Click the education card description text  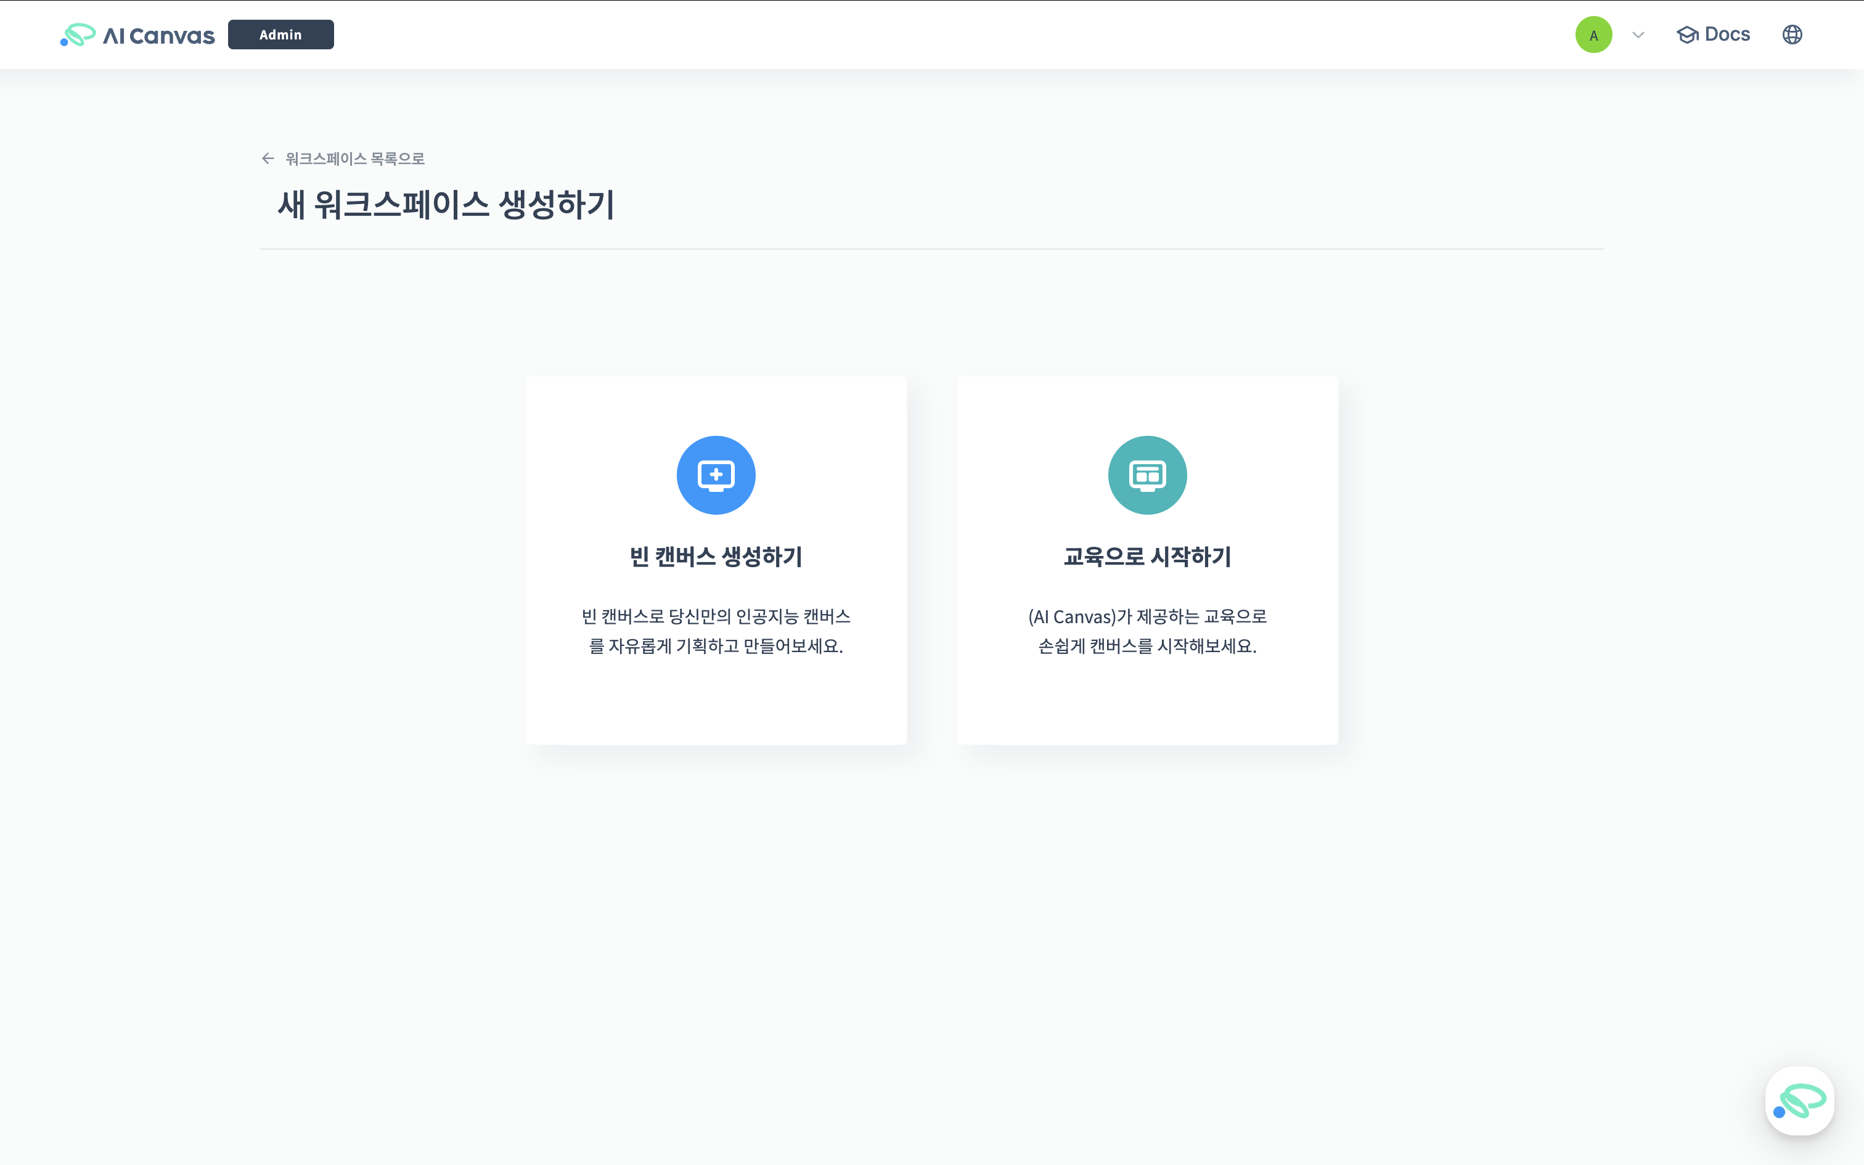1147,631
